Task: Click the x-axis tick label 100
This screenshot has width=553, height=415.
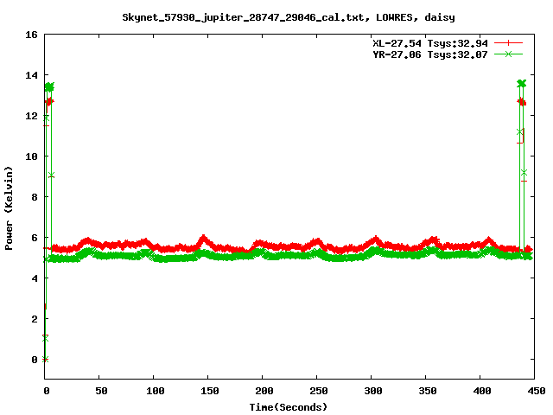Action: click(x=156, y=391)
